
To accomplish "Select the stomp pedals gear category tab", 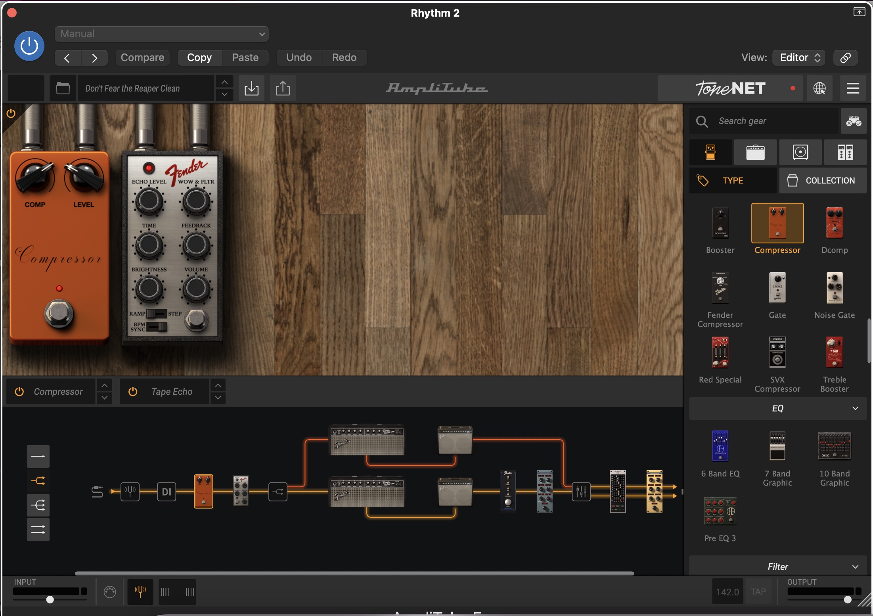I will (x=710, y=152).
